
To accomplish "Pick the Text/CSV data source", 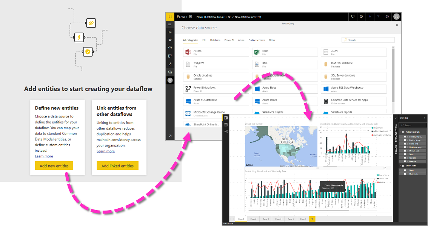I will [x=216, y=64].
